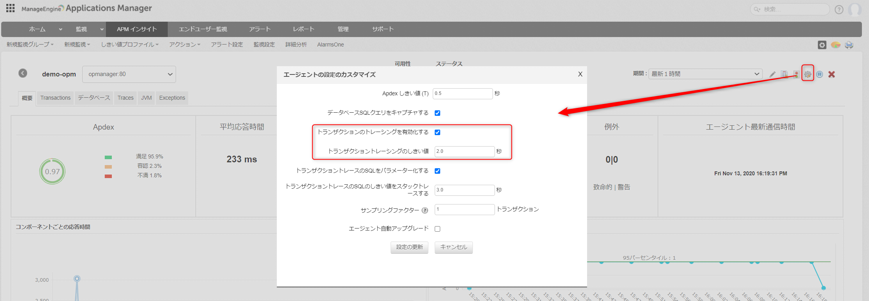Open agent settings via the gear icon

[x=808, y=74]
